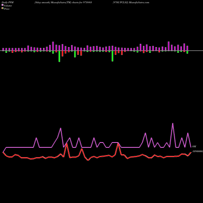
Task: Select the highest peak of magenta volume line
Action: (x=173, y=123)
